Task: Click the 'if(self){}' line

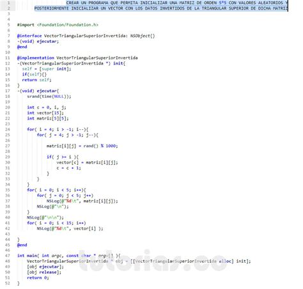Action: (x=34, y=74)
